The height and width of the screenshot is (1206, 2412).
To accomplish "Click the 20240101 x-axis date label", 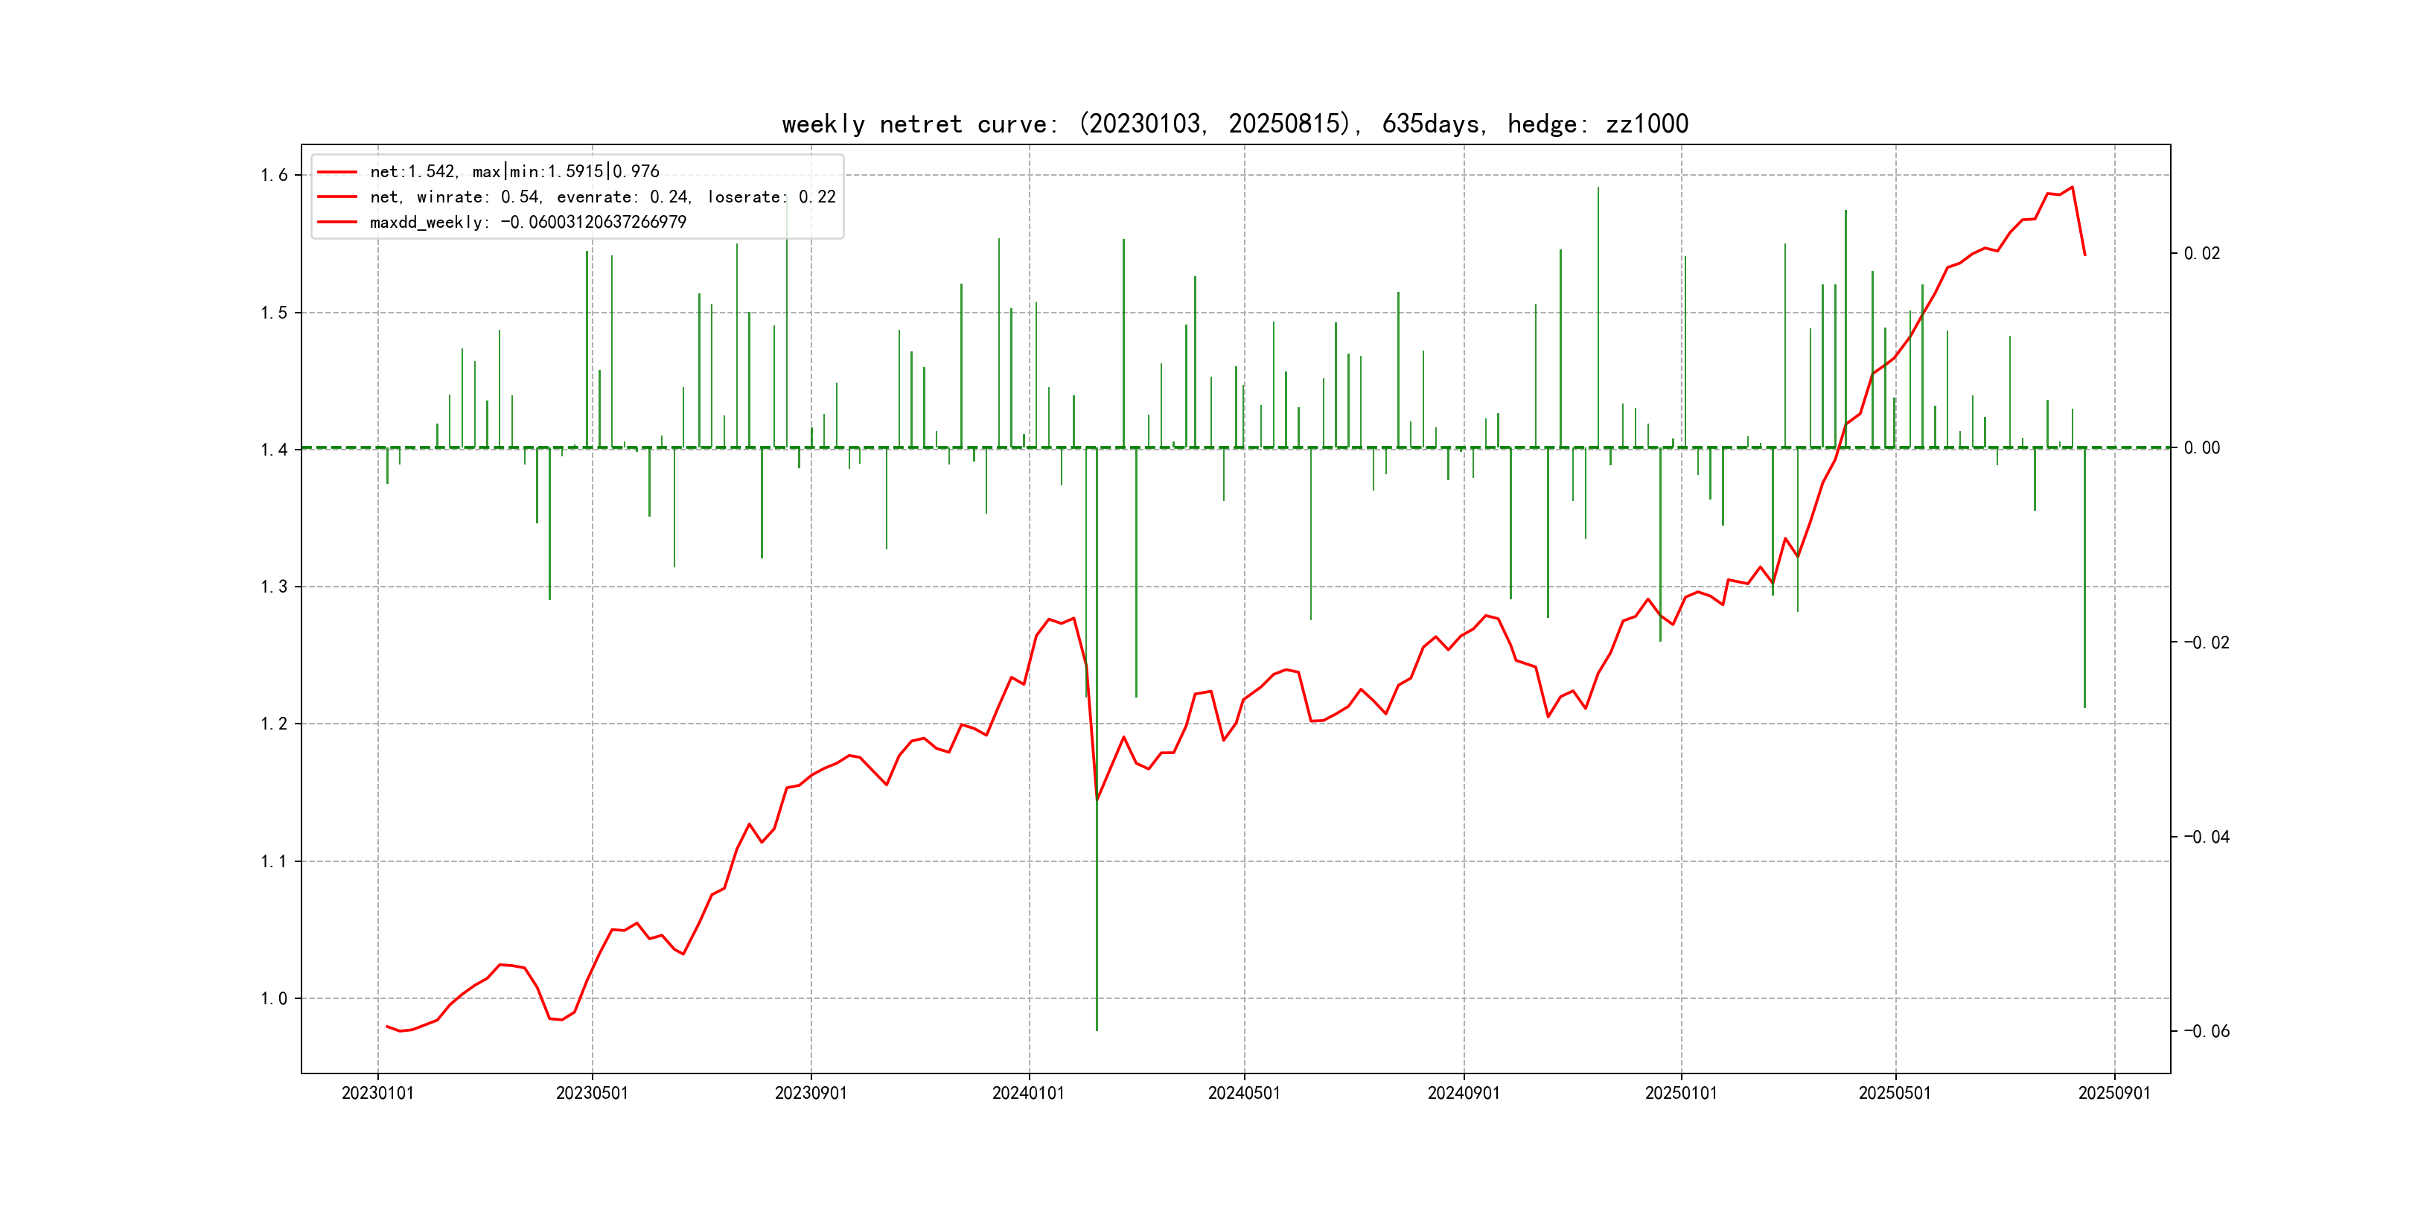I will (1028, 1093).
